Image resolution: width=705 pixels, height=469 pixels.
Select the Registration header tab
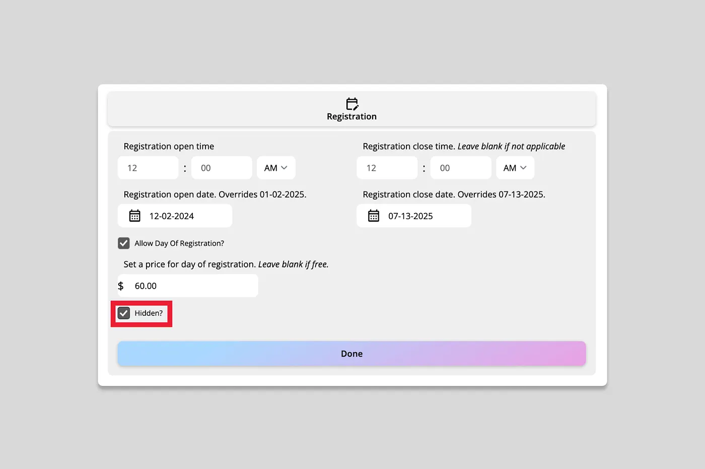[x=351, y=109]
